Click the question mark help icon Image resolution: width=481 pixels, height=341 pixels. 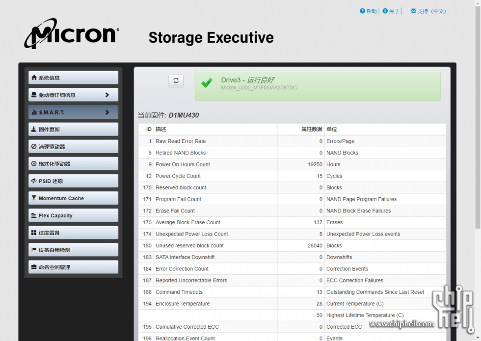[362, 11]
